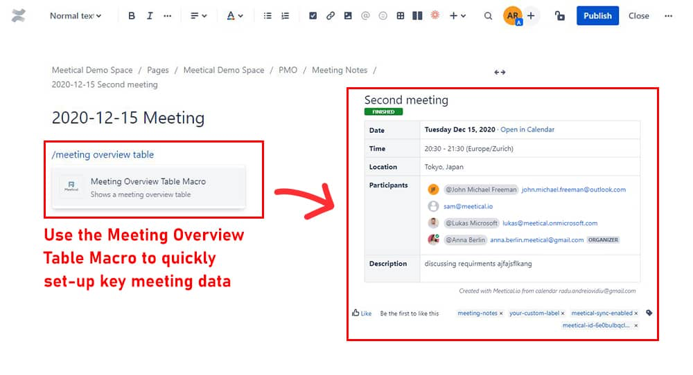
Task: Click the FINISHED status badge
Action: (384, 111)
